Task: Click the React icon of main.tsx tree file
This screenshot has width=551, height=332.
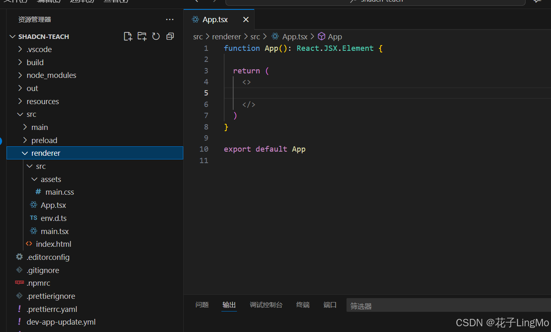Action: [34, 231]
